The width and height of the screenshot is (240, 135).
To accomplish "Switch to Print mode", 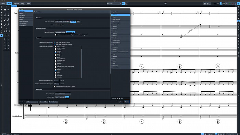I will [x=28, y=3].
